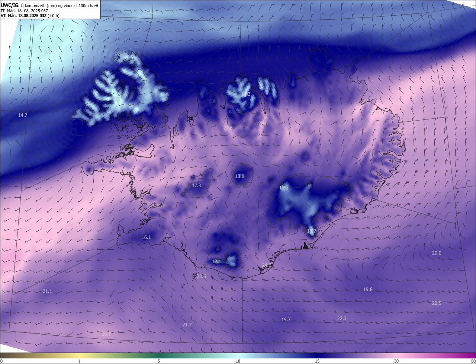
Task: Click the colorbar tick label 1
Action: point(80,361)
